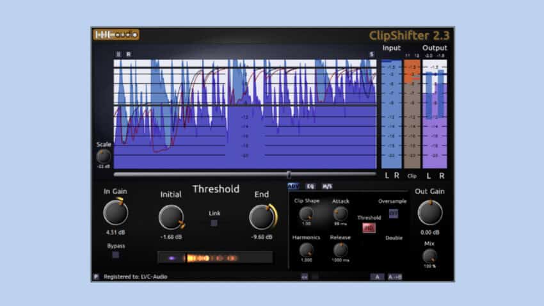Click the Release knob

340,250
